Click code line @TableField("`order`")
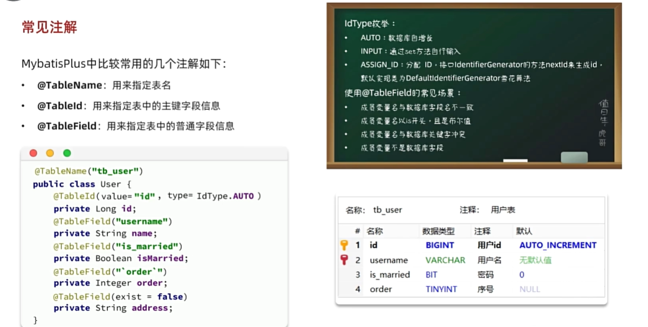Image resolution: width=648 pixels, height=327 pixels. tap(110, 271)
